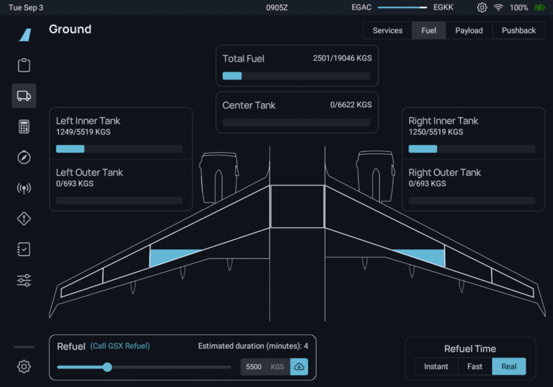Select Instant refuel time option

[436, 366]
